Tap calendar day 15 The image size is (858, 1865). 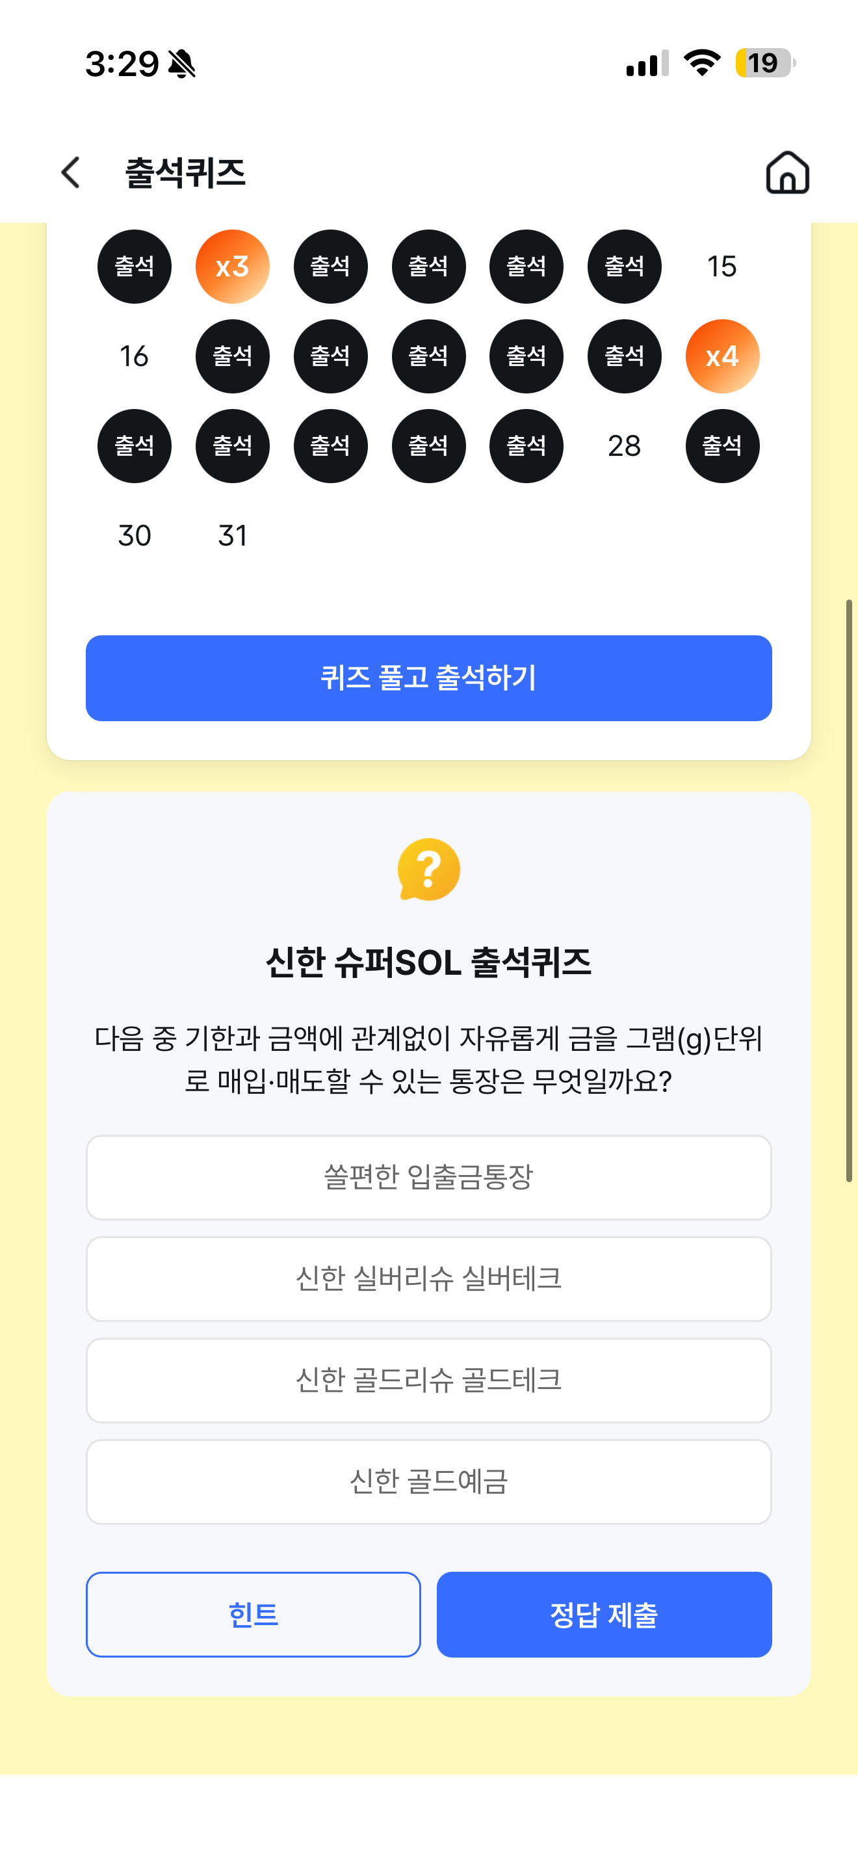click(722, 267)
